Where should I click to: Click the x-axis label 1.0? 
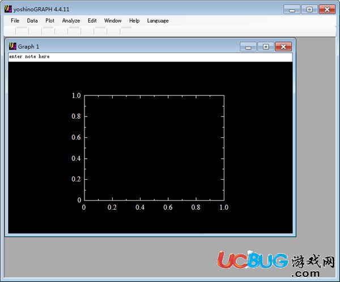pyautogui.click(x=224, y=207)
